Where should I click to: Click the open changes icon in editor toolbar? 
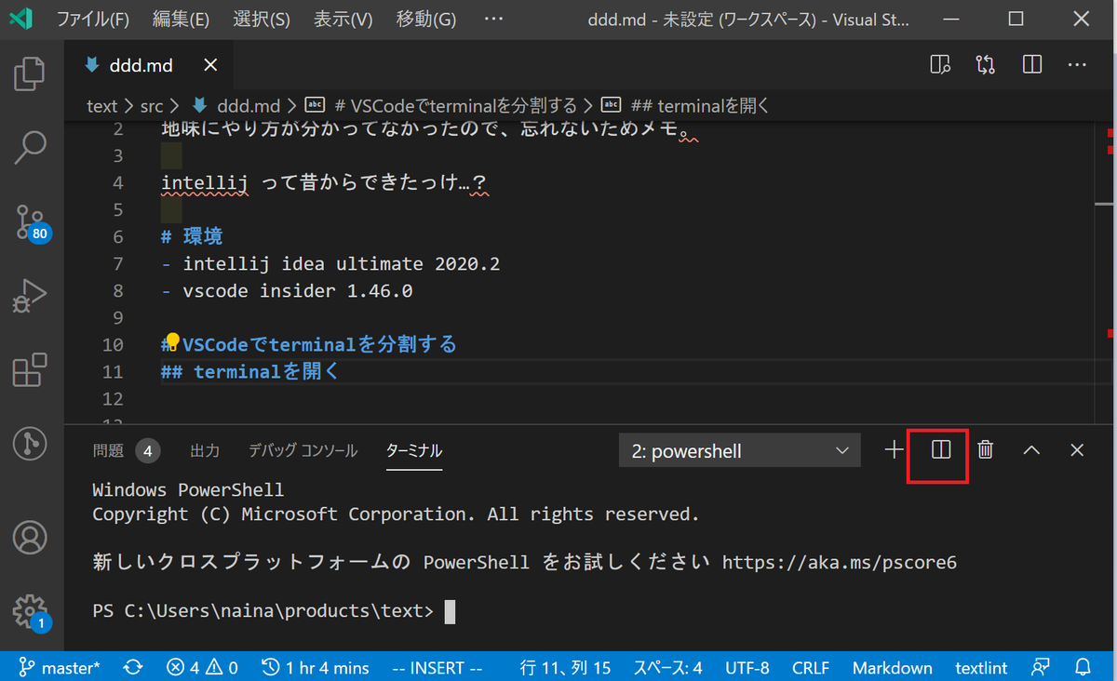[x=986, y=65]
